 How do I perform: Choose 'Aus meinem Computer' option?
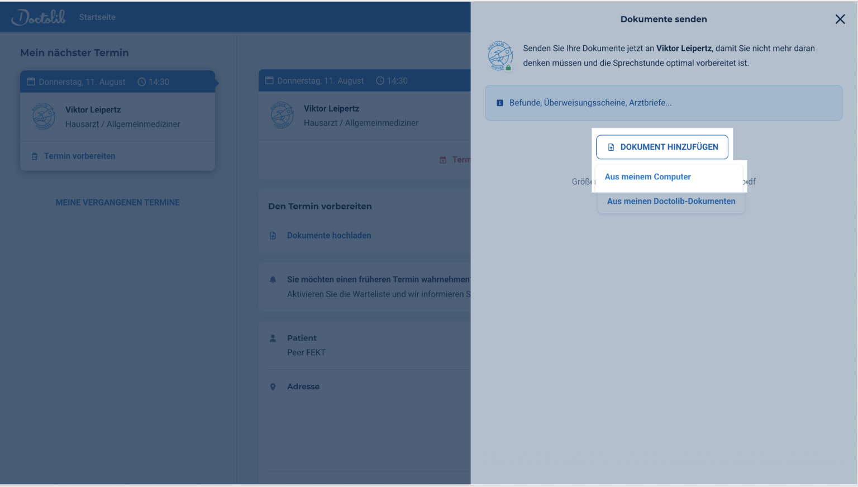pos(647,177)
